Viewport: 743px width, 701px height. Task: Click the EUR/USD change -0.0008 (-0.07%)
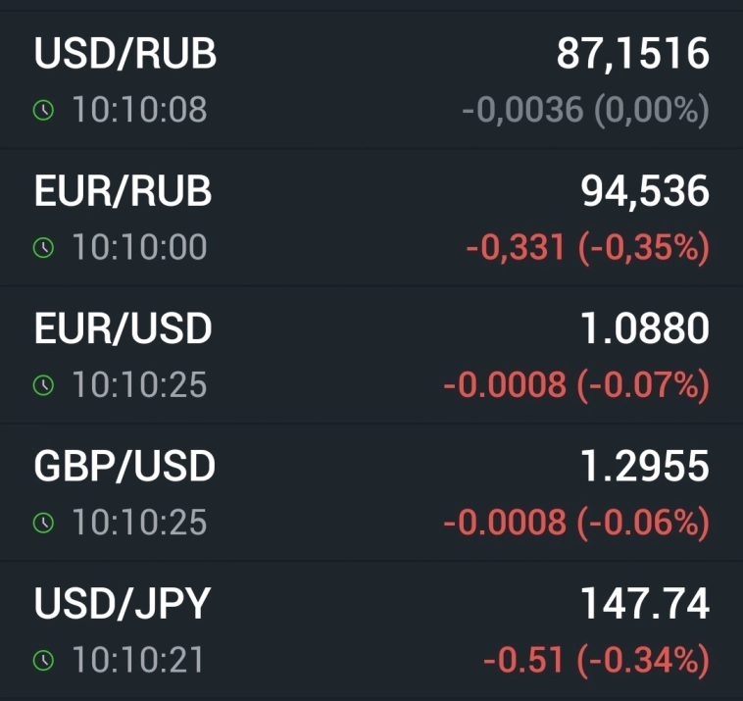pos(576,385)
